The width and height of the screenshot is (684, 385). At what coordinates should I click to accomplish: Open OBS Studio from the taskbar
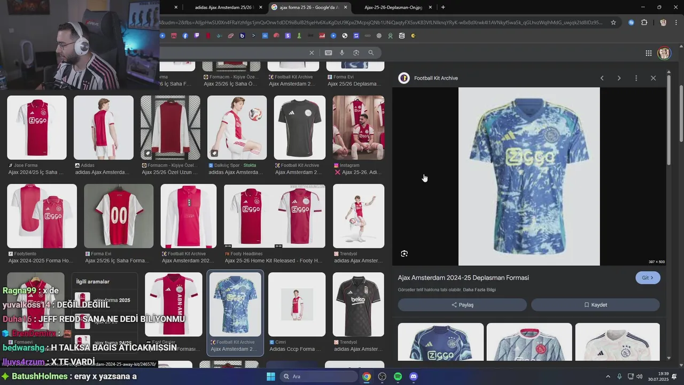coord(382,376)
